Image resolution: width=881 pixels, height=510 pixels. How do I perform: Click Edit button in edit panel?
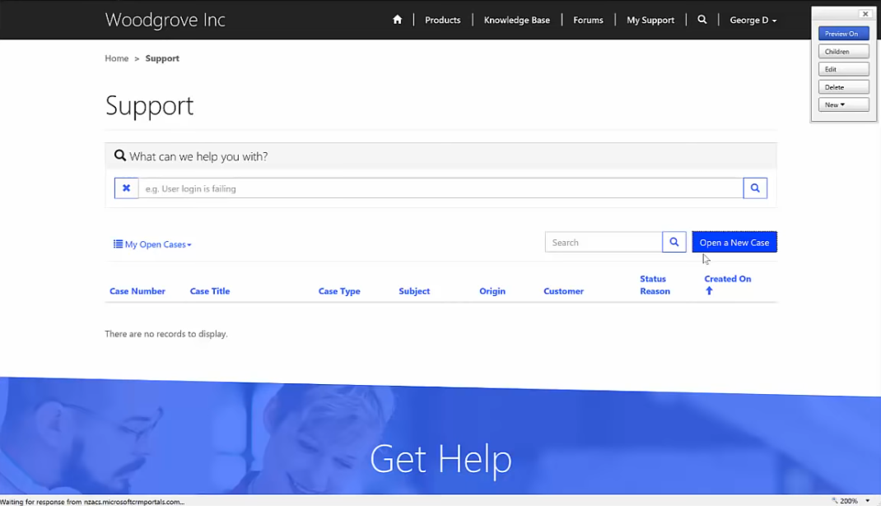tap(843, 69)
